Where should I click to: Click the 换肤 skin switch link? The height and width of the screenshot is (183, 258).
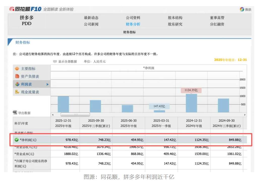point(248,9)
